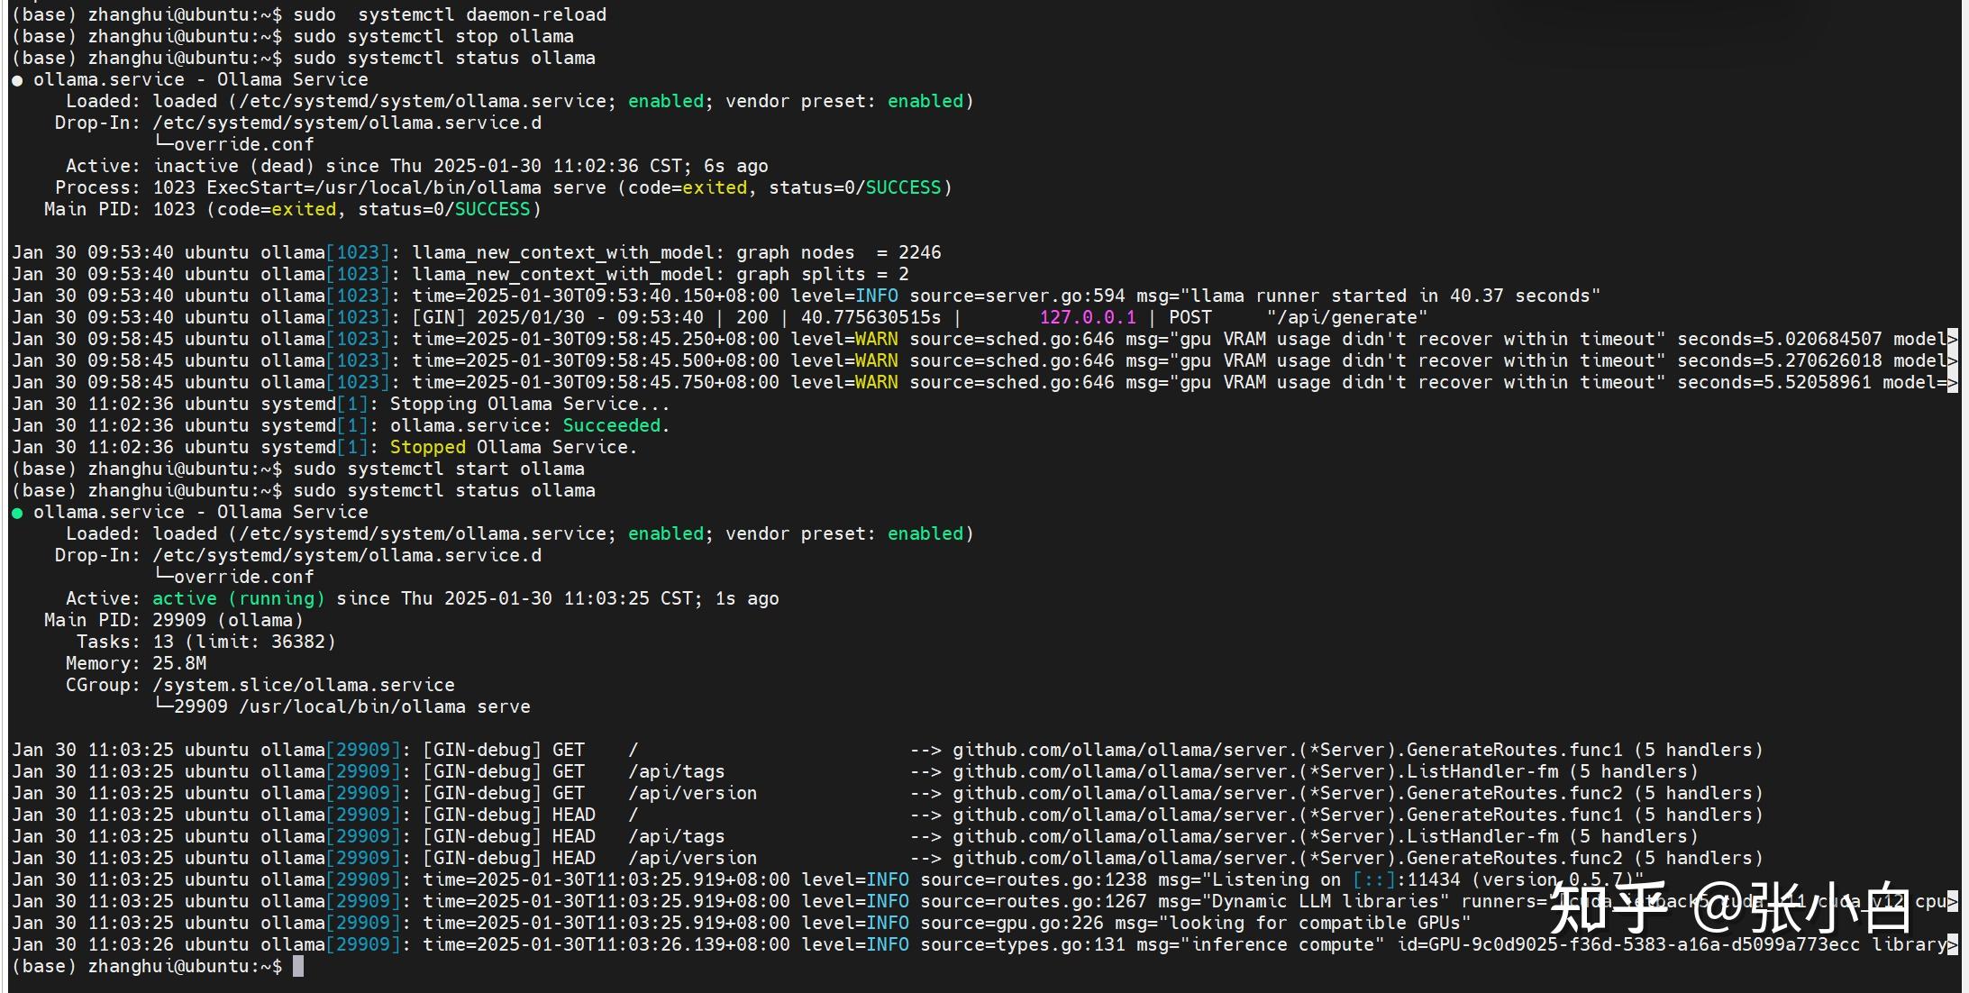Screen dimensions: 1969x993
Task: Click the 'CGroup: /system.slice/ollama.service' line
Action: (260, 685)
